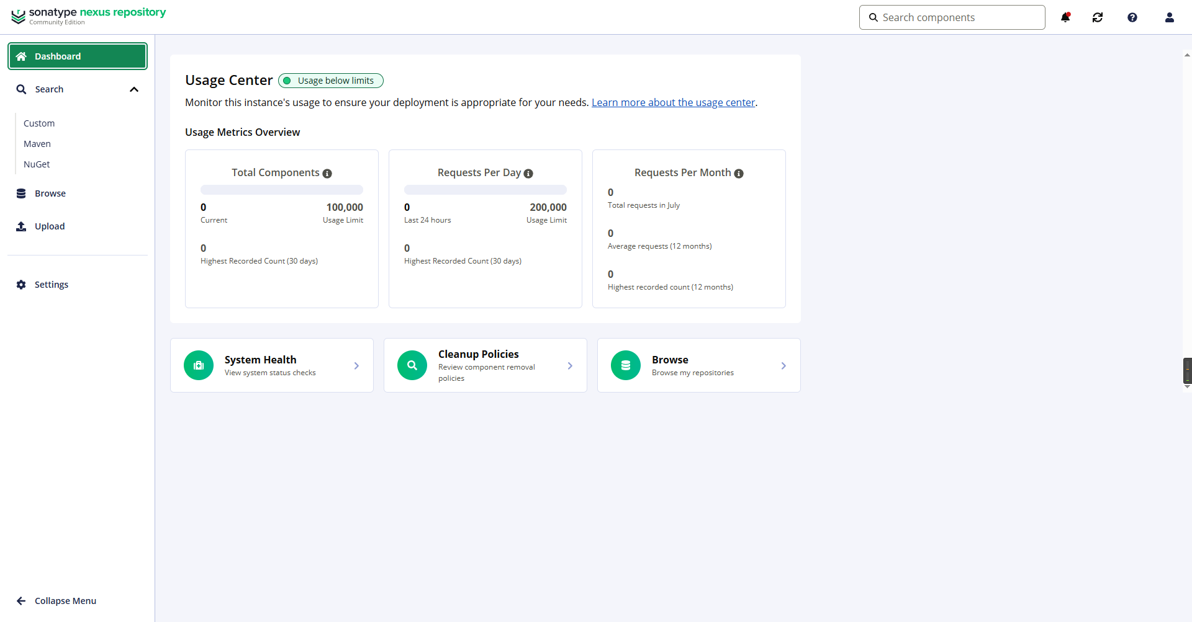Image resolution: width=1192 pixels, height=622 pixels.
Task: Focus the Search components input field
Action: [x=952, y=17]
